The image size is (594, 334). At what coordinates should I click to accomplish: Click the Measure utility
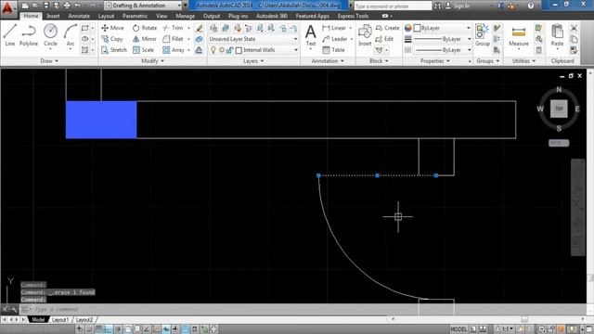pyautogui.click(x=519, y=35)
